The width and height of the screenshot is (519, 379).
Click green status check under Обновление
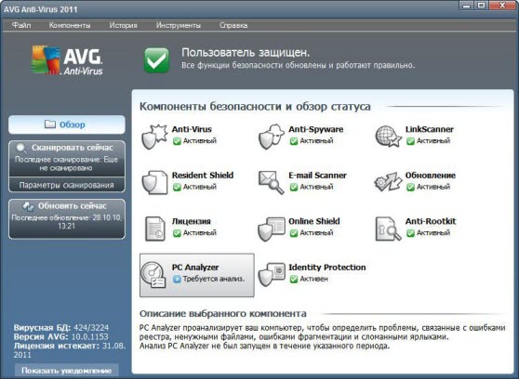410,188
